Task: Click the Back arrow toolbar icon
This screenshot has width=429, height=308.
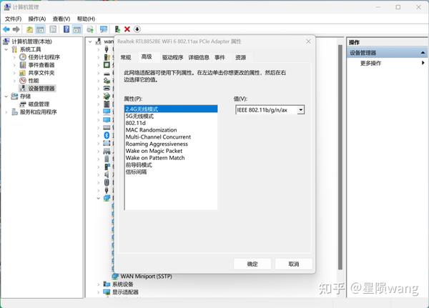Action: 6,29
